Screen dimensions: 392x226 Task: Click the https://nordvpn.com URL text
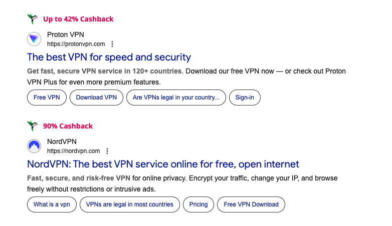(73, 151)
